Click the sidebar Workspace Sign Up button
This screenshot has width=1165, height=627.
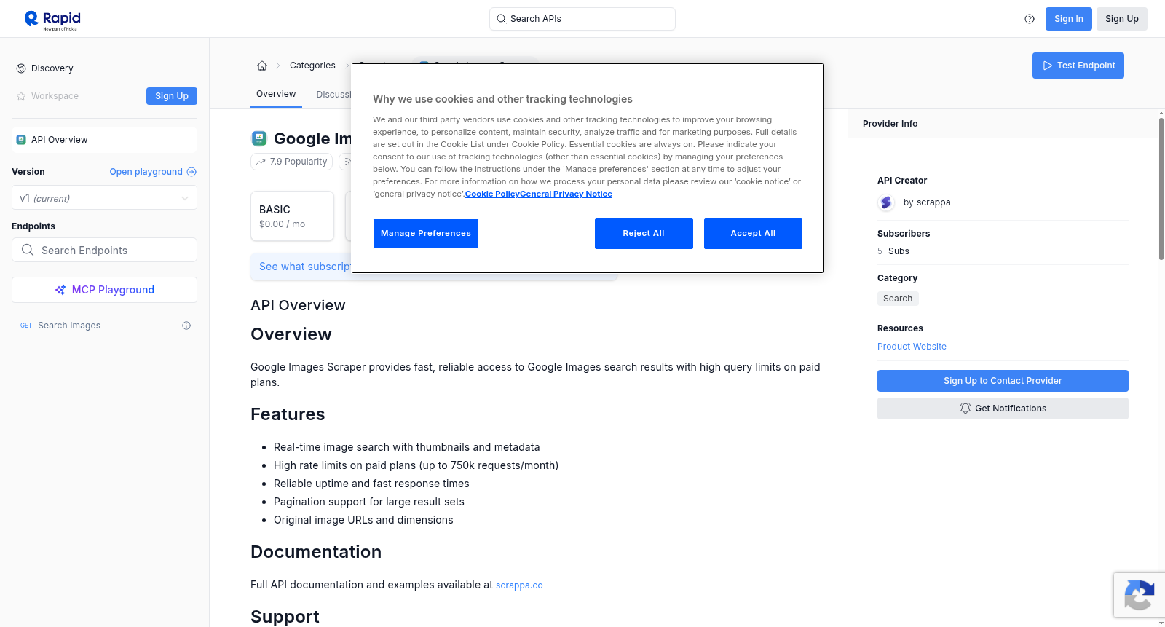click(172, 96)
